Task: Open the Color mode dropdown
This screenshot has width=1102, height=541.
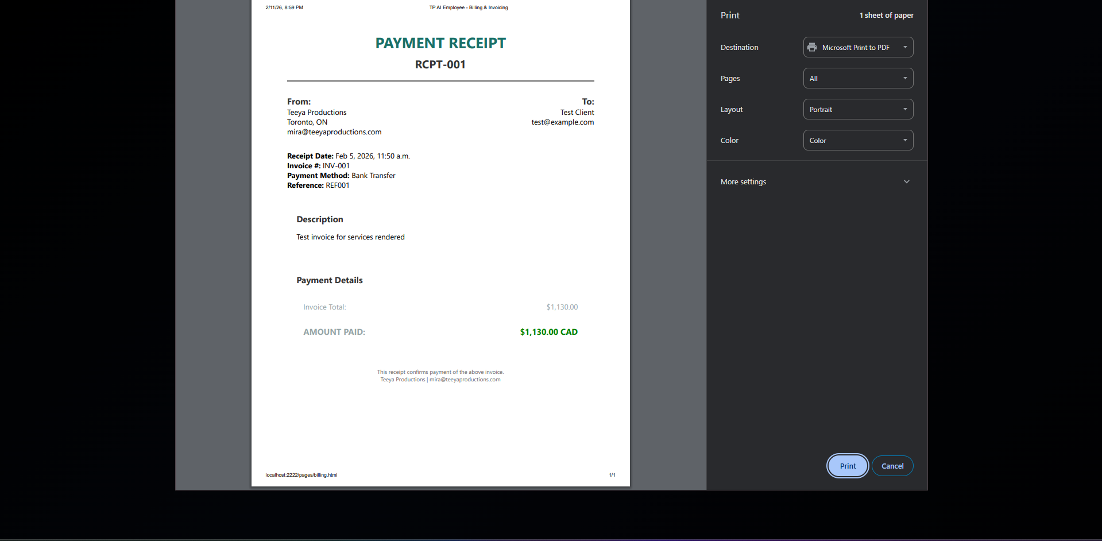Action: 858,140
